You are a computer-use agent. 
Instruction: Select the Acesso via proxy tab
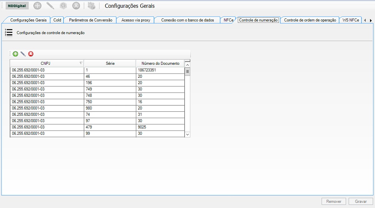pos(136,20)
